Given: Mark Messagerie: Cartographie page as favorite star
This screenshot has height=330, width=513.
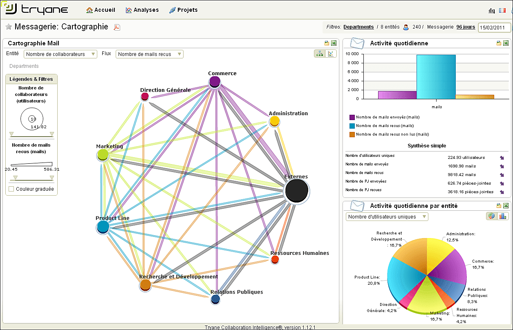Looking at the screenshot, I should [9, 27].
